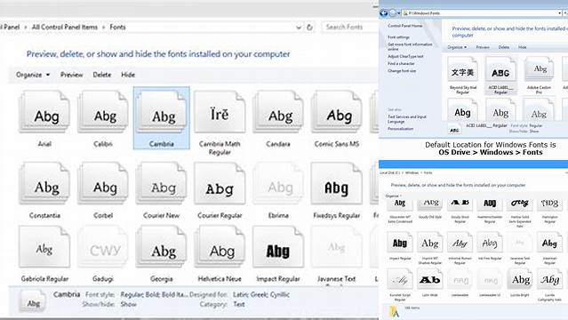
Task: Click the faded Ebrima font icon
Action: pyautogui.click(x=278, y=184)
